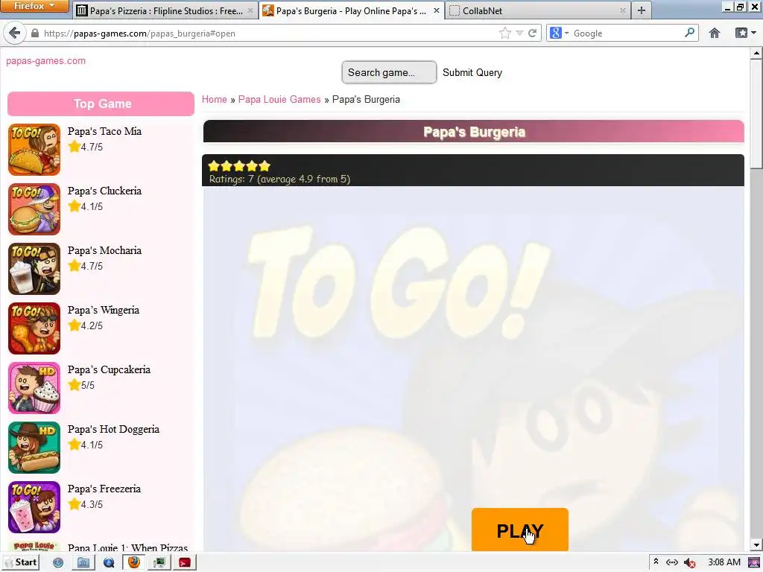Click the Papa's Cluckeria title link

pos(104,191)
